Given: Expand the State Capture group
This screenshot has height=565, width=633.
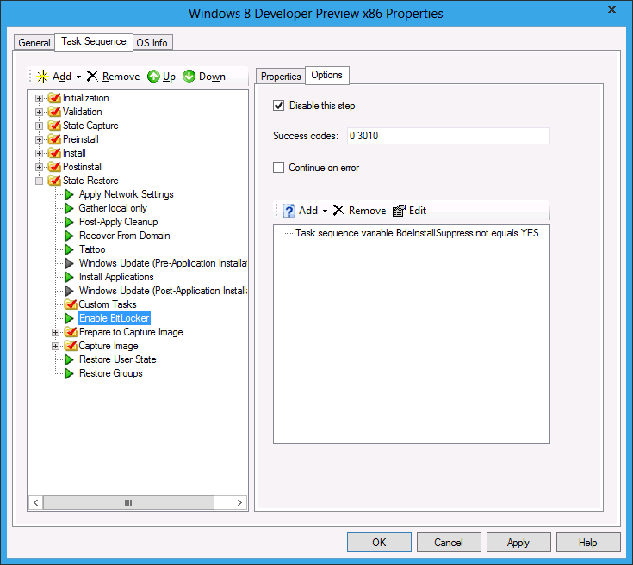Looking at the screenshot, I should [x=39, y=126].
